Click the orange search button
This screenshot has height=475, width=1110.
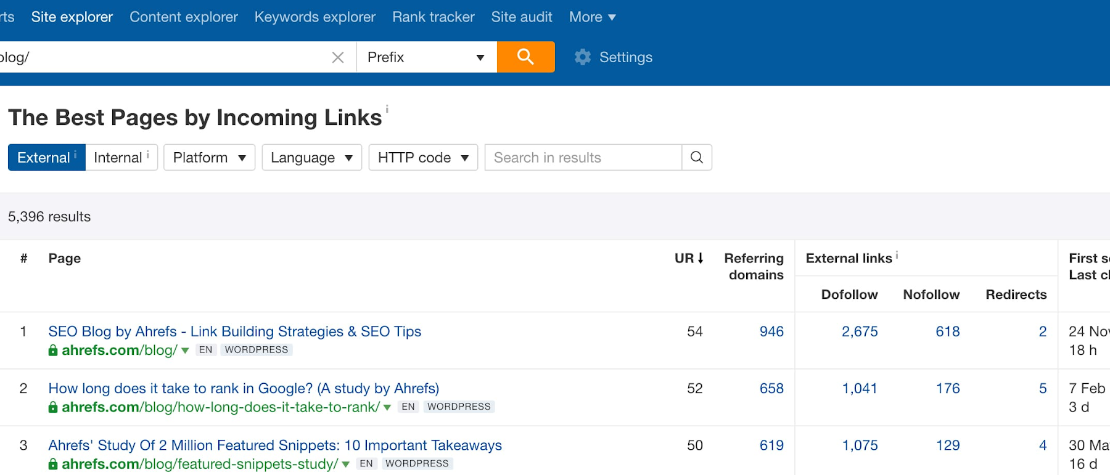click(x=525, y=57)
